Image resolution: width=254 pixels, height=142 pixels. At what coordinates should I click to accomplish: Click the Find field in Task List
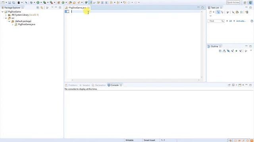pos(216,21)
